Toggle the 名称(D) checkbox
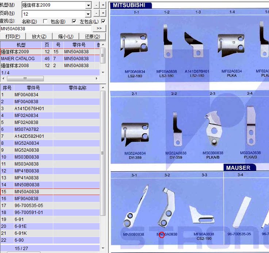269x253 pixels. (x=45, y=21)
